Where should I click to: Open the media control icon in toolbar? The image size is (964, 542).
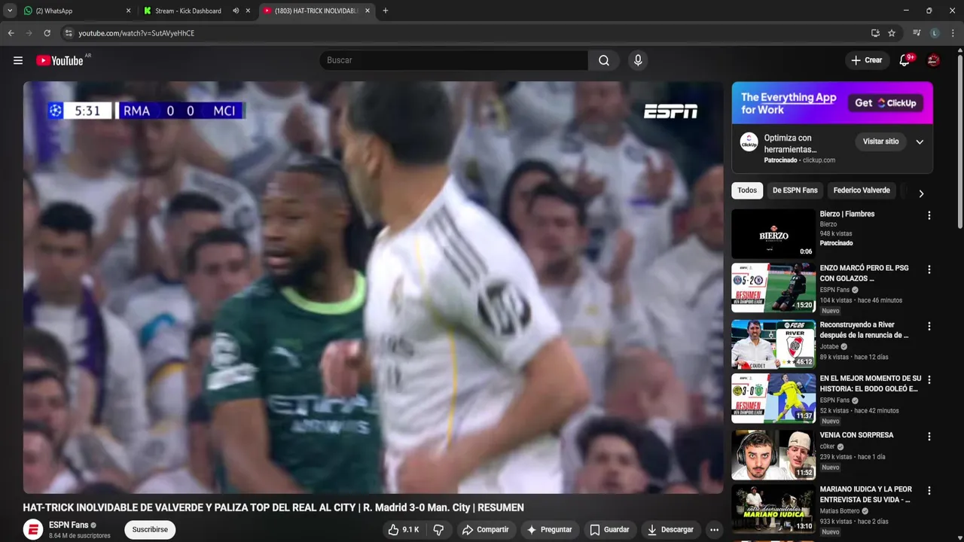917,33
